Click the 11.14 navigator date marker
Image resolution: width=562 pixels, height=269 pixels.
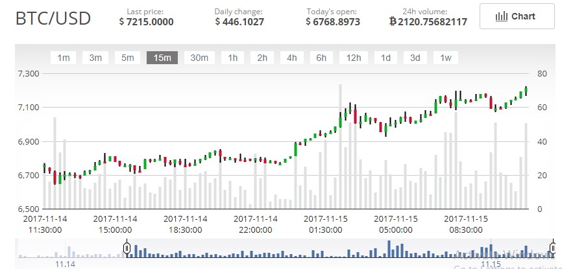click(x=66, y=264)
